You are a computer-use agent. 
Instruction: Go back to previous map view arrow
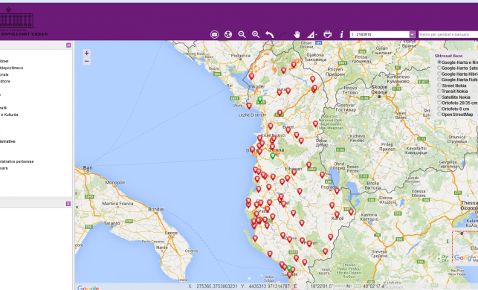tap(270, 34)
